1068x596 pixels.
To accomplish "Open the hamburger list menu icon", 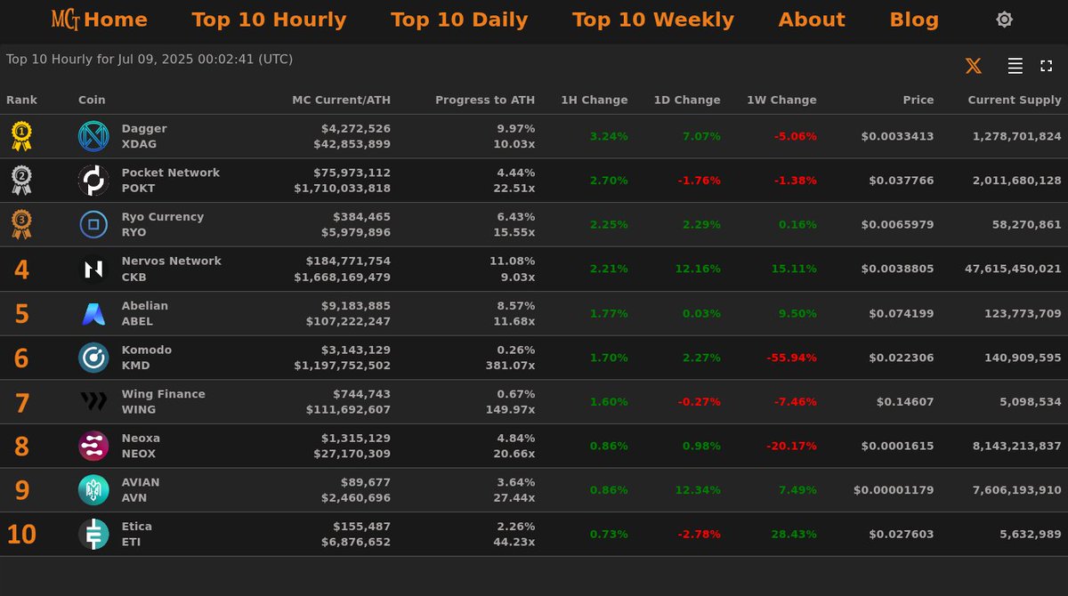I will (1015, 66).
